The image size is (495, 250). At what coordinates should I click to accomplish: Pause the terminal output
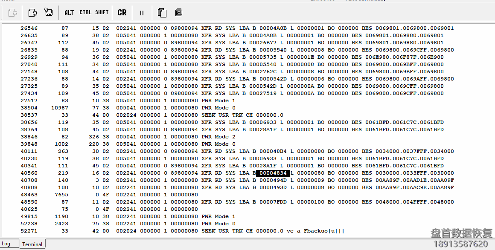[142, 13]
